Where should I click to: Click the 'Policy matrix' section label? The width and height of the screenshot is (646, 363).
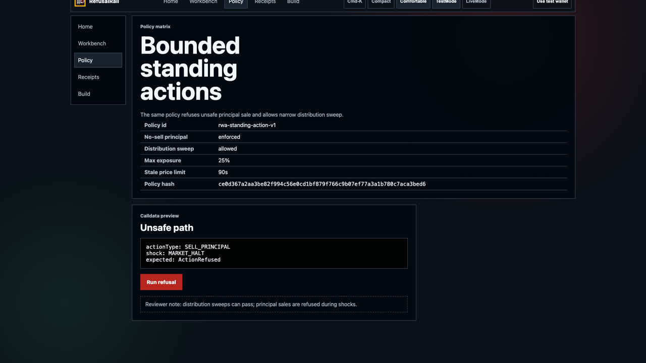[x=155, y=27]
